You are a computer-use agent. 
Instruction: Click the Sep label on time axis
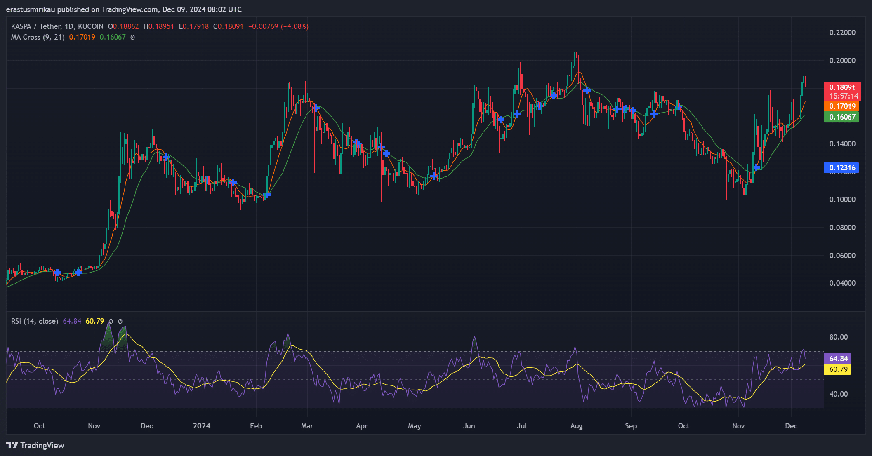click(x=631, y=426)
